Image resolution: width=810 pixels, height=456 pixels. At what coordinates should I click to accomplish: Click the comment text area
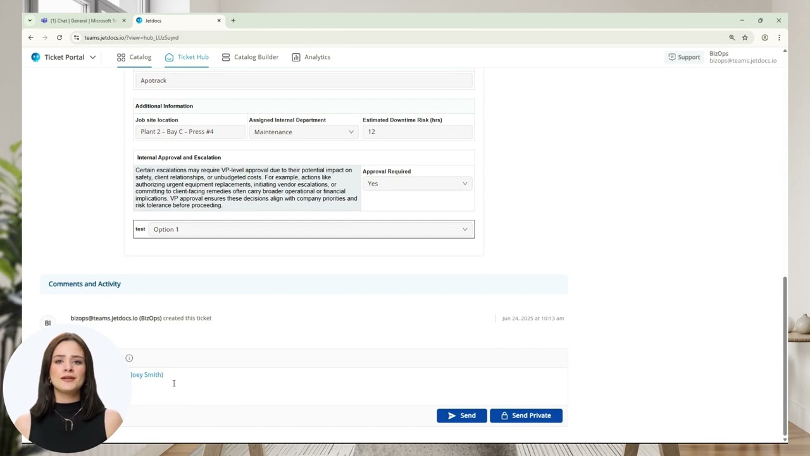pos(345,385)
